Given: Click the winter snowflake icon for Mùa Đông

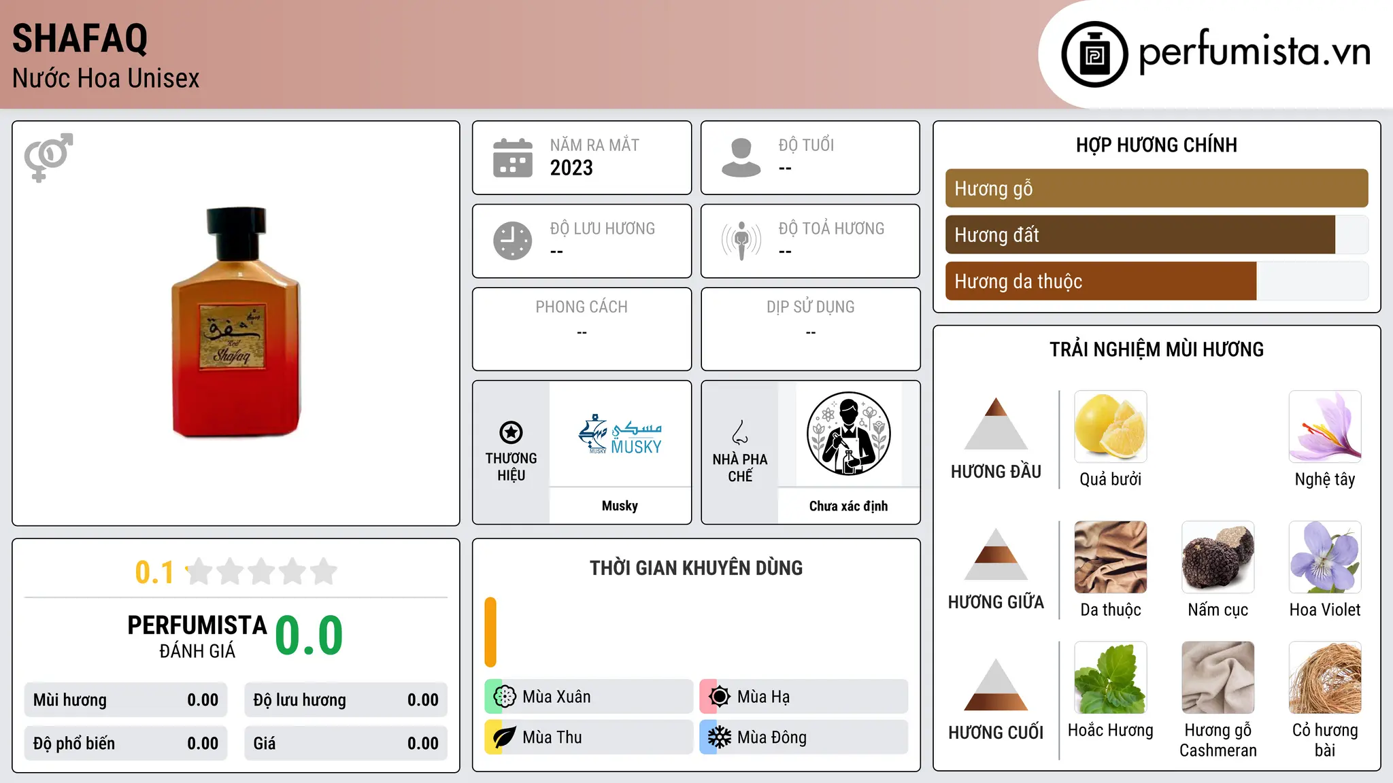Looking at the screenshot, I should pyautogui.click(x=719, y=737).
